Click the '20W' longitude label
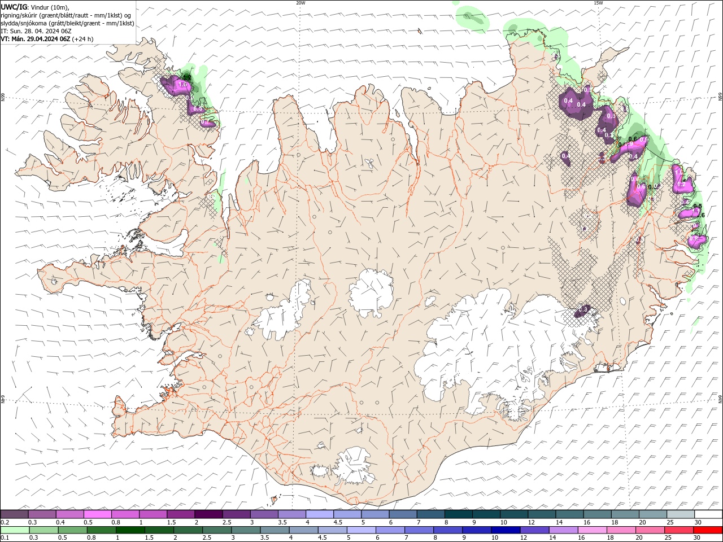 tap(300, 3)
